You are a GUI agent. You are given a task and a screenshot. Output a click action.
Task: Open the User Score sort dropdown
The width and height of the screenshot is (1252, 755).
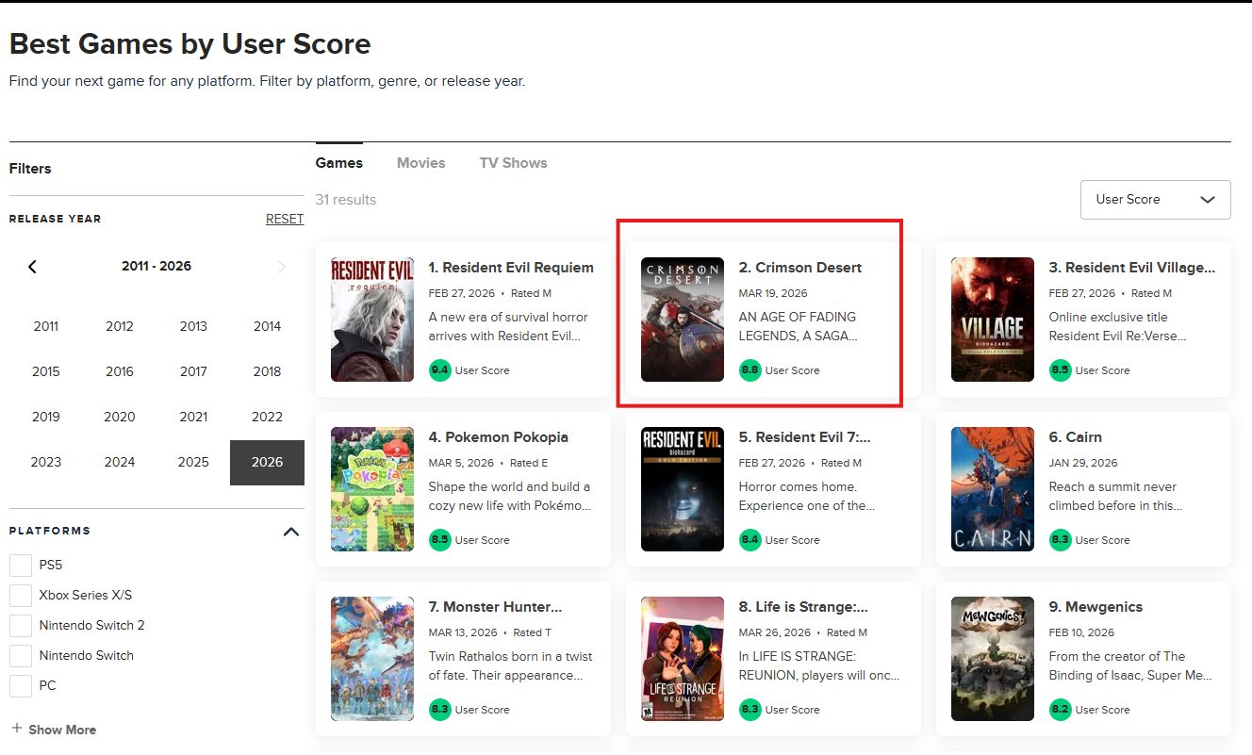pyautogui.click(x=1154, y=200)
